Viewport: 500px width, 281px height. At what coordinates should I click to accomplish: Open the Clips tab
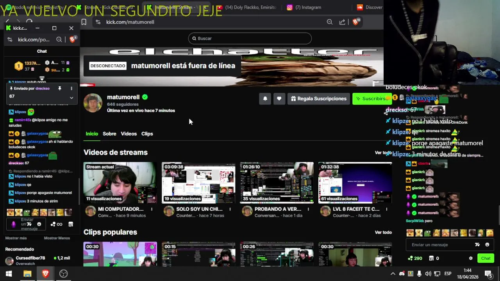[x=147, y=133]
